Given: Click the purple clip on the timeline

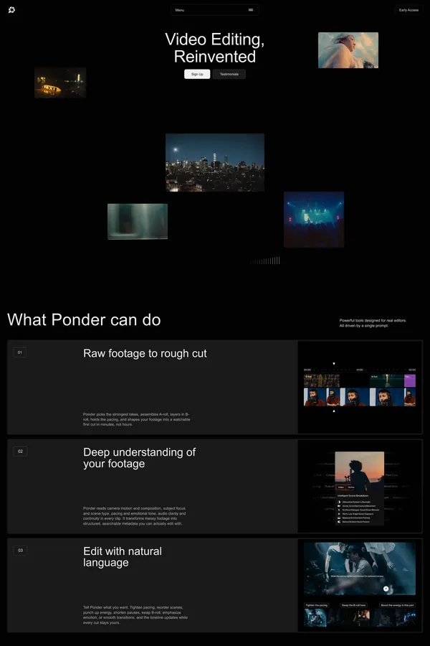Looking at the screenshot, I should 410,380.
